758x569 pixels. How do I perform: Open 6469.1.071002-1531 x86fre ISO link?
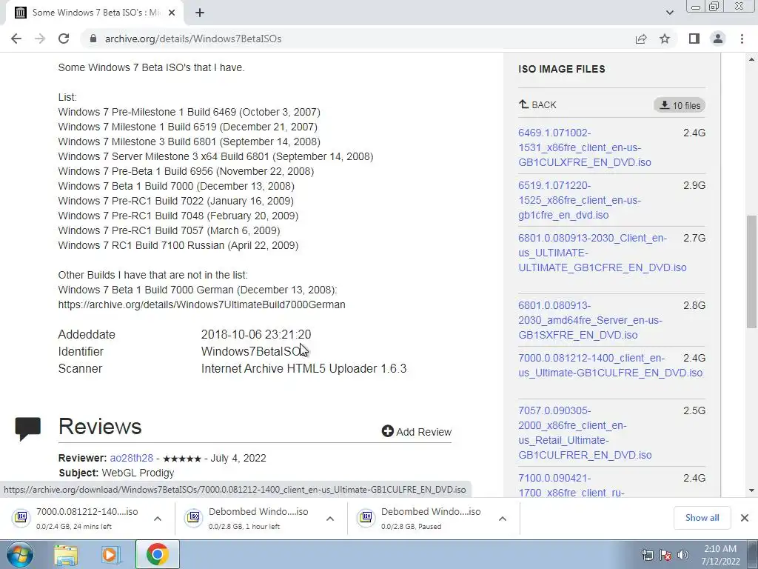pos(585,147)
